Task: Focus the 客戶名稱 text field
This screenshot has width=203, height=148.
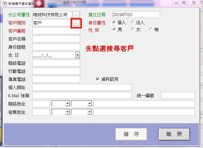Action: 56,39
